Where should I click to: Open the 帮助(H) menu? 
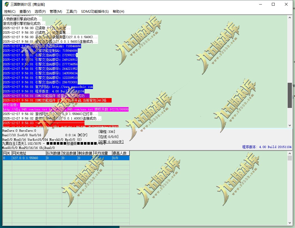pos(118,12)
